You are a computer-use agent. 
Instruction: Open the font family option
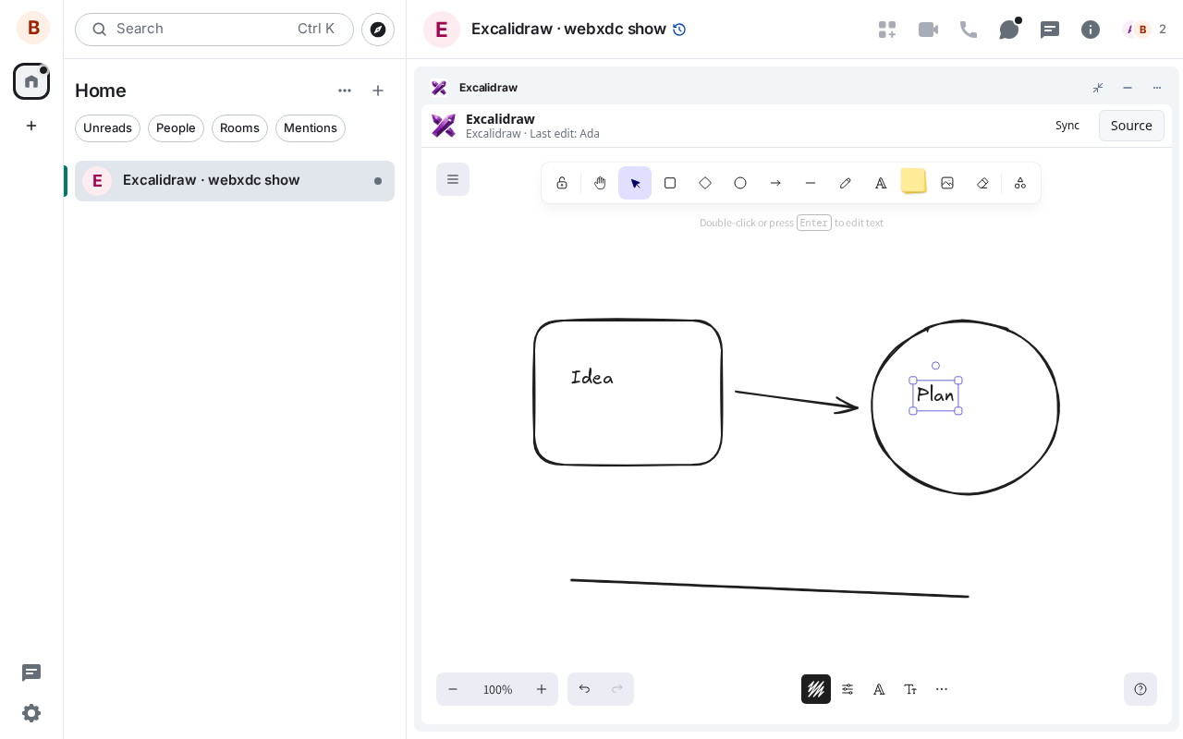point(879,689)
